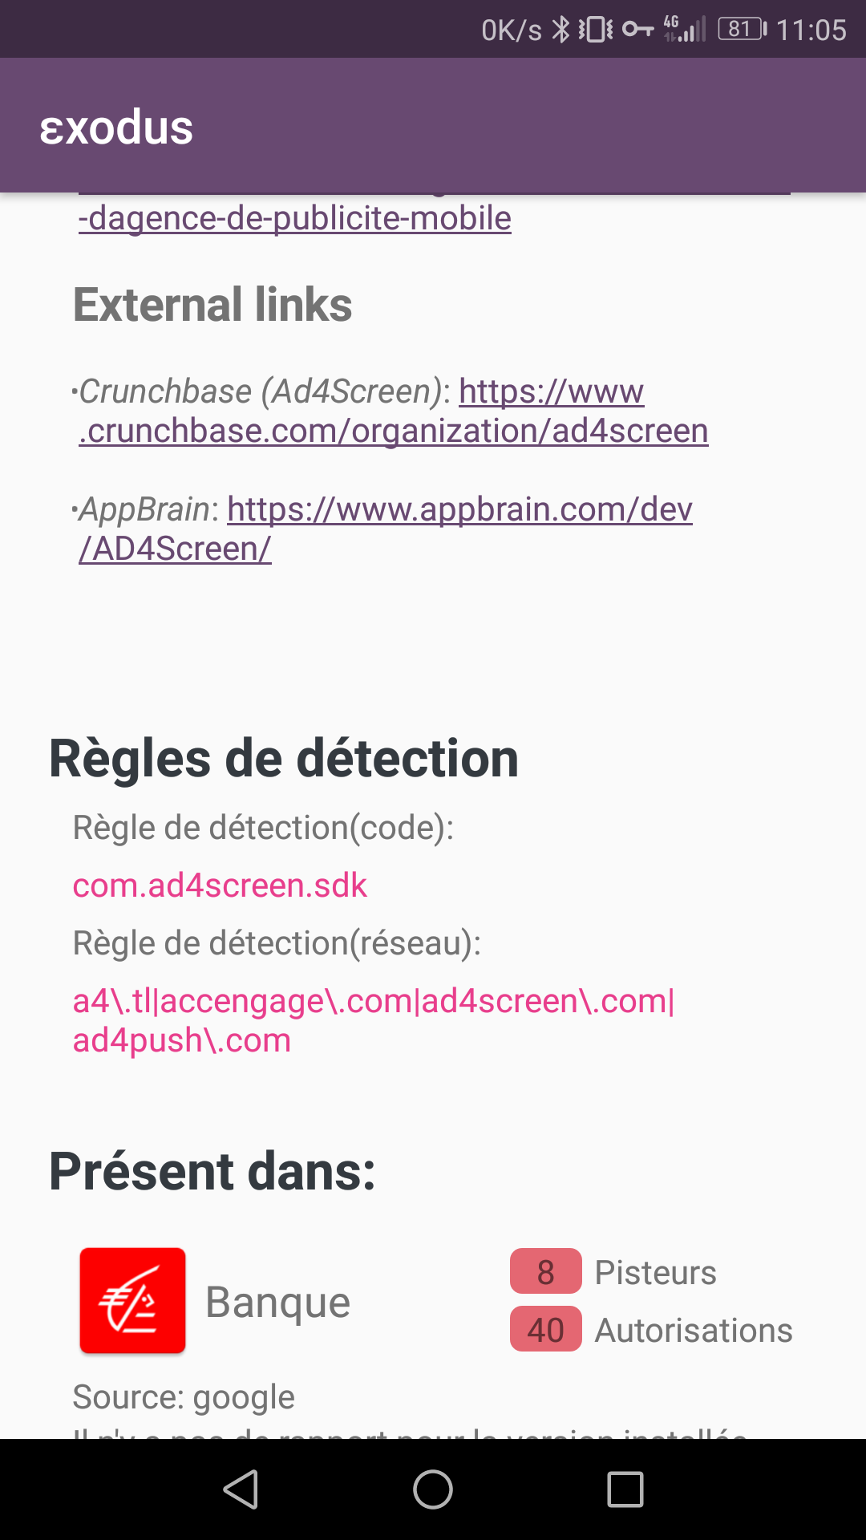Screen dimensions: 866x1540
Task: Select the Banque app name
Action: 277,1301
